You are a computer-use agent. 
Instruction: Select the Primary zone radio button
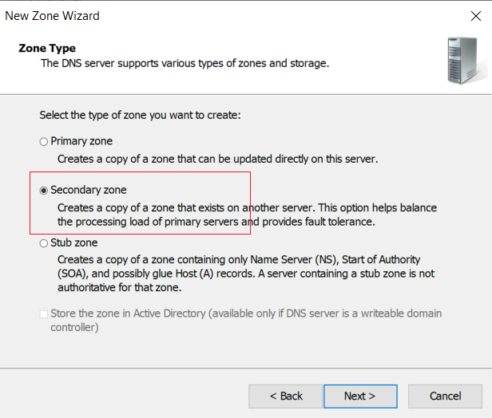[44, 142]
